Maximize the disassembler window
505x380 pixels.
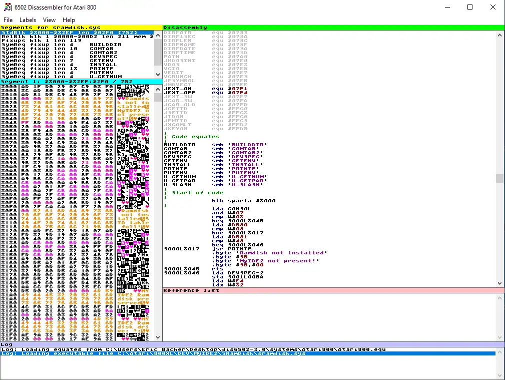click(x=470, y=7)
